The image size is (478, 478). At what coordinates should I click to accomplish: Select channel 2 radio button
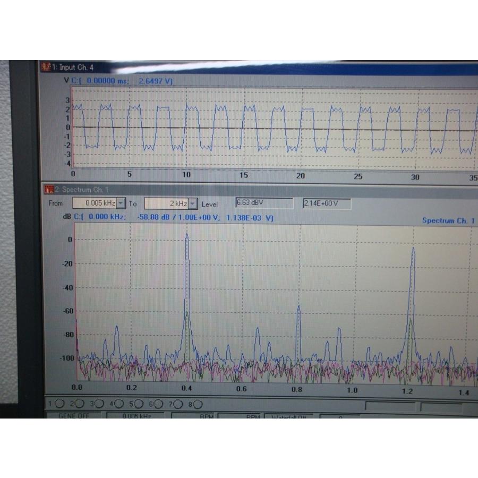click(79, 404)
